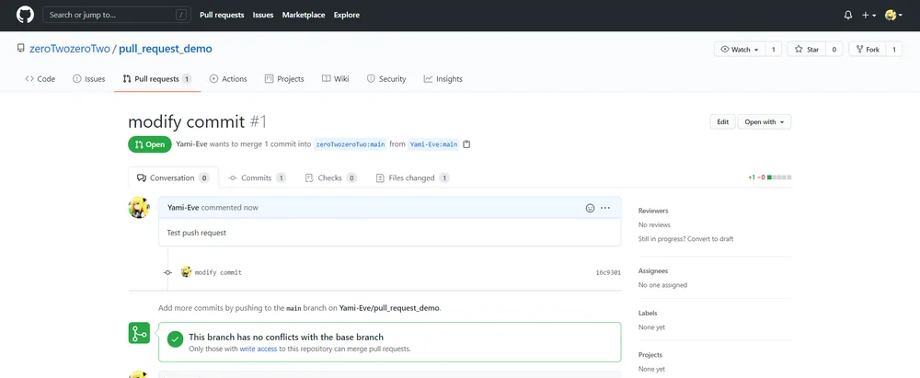Star the repository
Screen dimensions: 920x378
pyautogui.click(x=807, y=50)
